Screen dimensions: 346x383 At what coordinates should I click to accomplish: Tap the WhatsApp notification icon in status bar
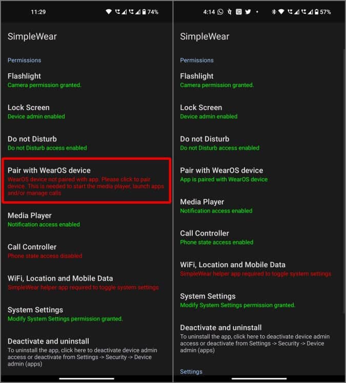tap(220, 12)
